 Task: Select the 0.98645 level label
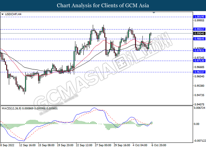tap(199, 39)
